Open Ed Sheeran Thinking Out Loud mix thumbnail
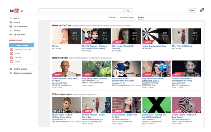This screenshot has width=211, height=132. pyautogui.click(x=96, y=36)
